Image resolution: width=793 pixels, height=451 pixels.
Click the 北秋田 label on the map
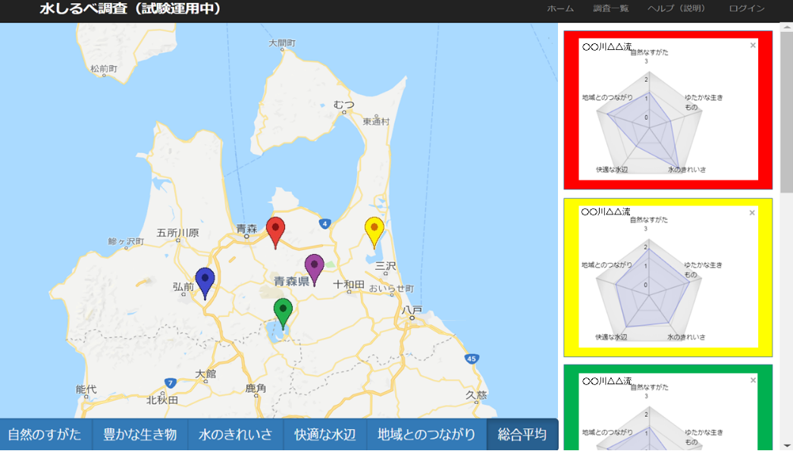pos(162,399)
